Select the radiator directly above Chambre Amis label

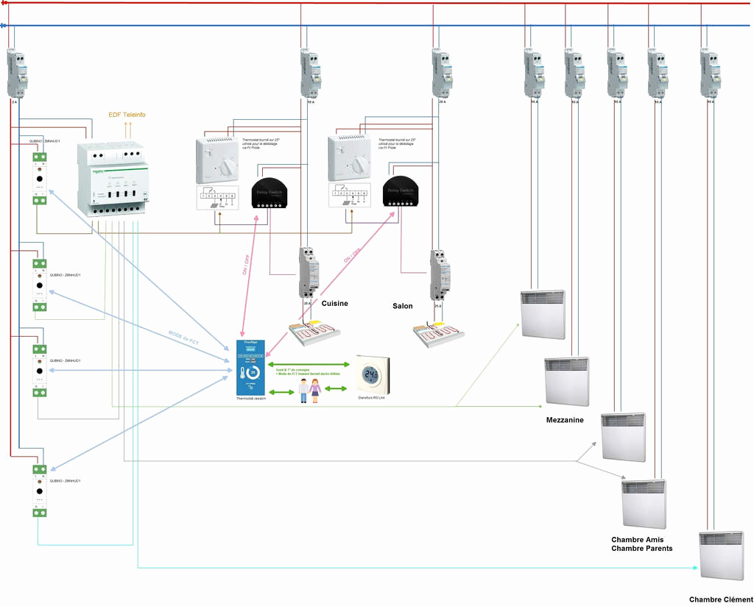pyautogui.click(x=644, y=504)
